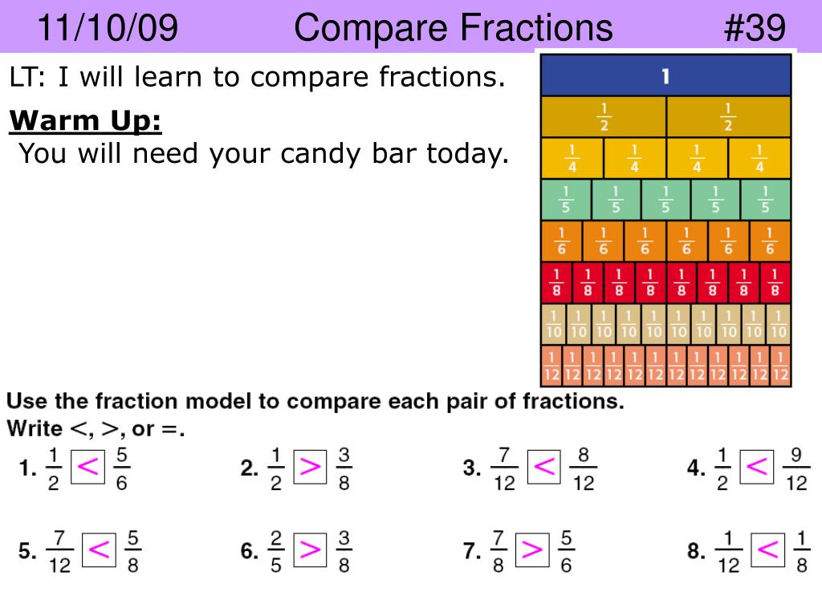
Task: Click the underlined Warm Up heading
Action: point(85,121)
